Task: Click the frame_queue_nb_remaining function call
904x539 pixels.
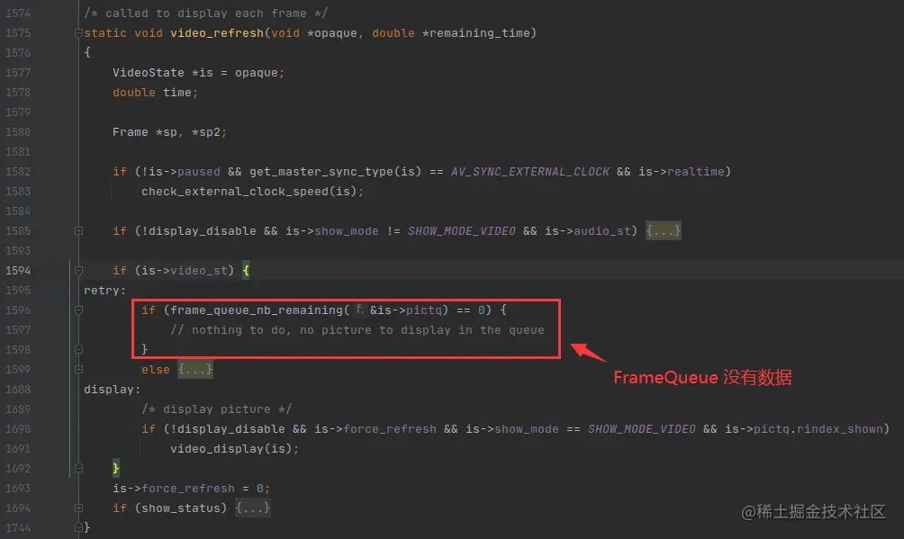Action: [257, 310]
